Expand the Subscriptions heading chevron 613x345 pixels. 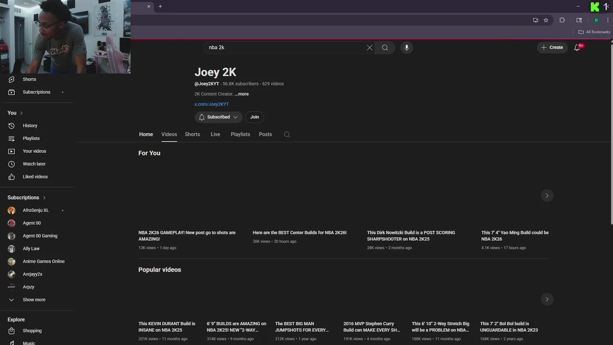coord(44,197)
